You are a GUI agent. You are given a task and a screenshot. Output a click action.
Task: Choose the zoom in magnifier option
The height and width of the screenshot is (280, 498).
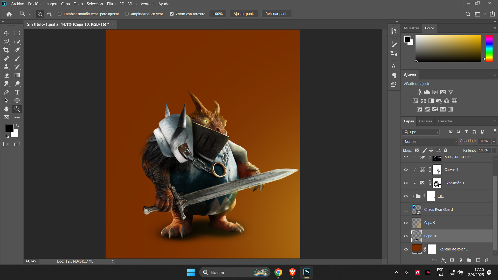40,14
